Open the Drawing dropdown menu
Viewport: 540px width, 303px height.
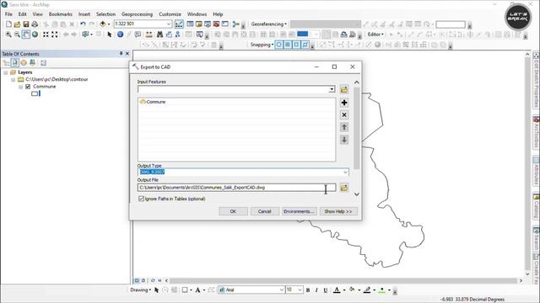click(141, 290)
